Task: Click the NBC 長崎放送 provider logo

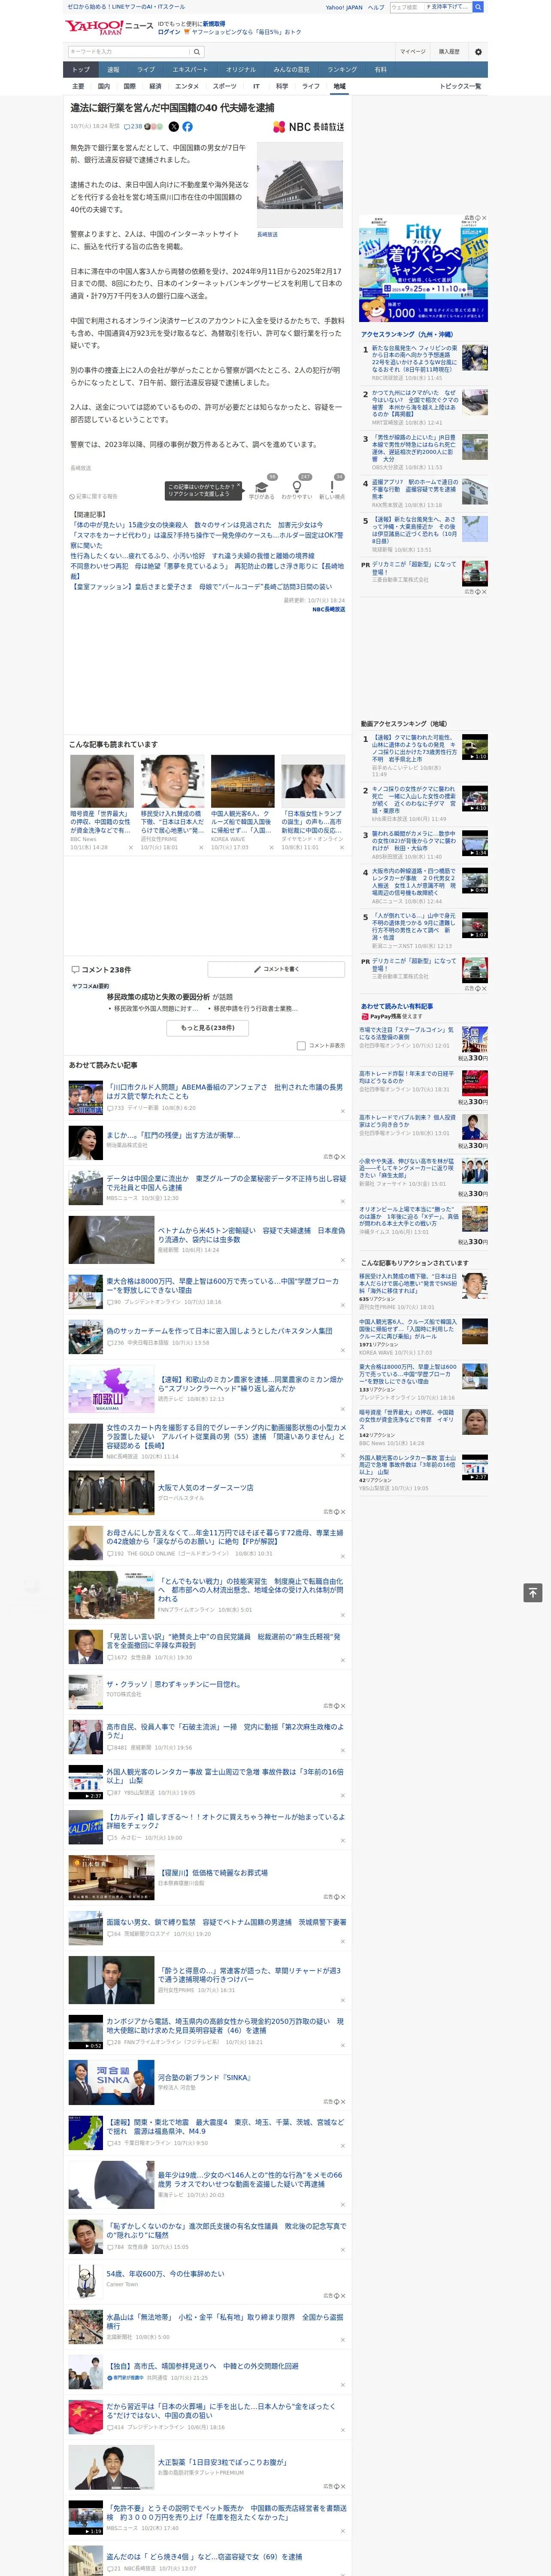Action: point(308,127)
